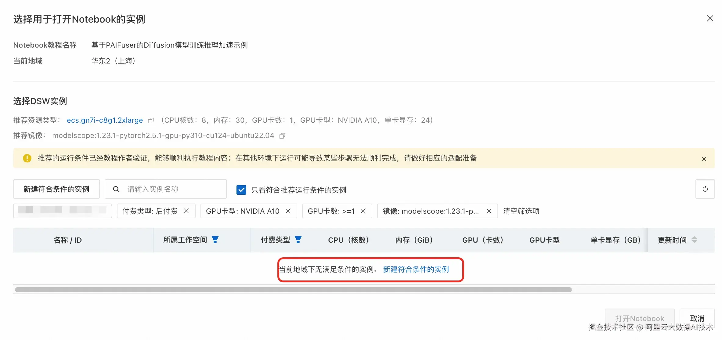The image size is (722, 340).
Task: Uncheck 只看符合推荐运行条件的实例 checkbox
Action: coord(241,190)
